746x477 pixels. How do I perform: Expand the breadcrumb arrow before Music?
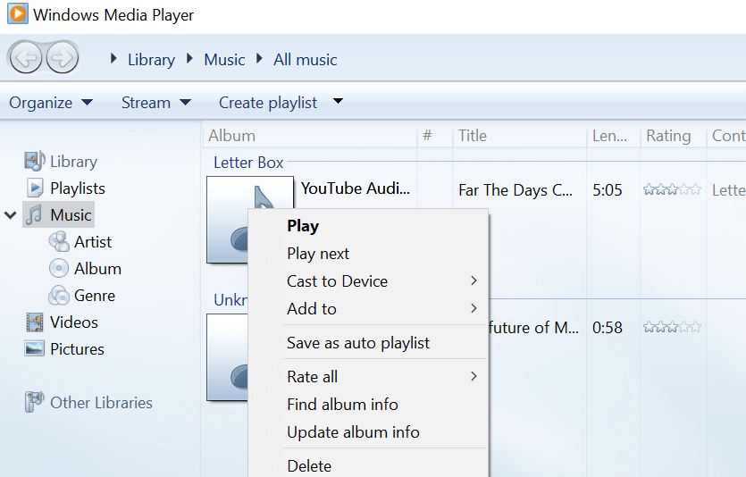(189, 58)
